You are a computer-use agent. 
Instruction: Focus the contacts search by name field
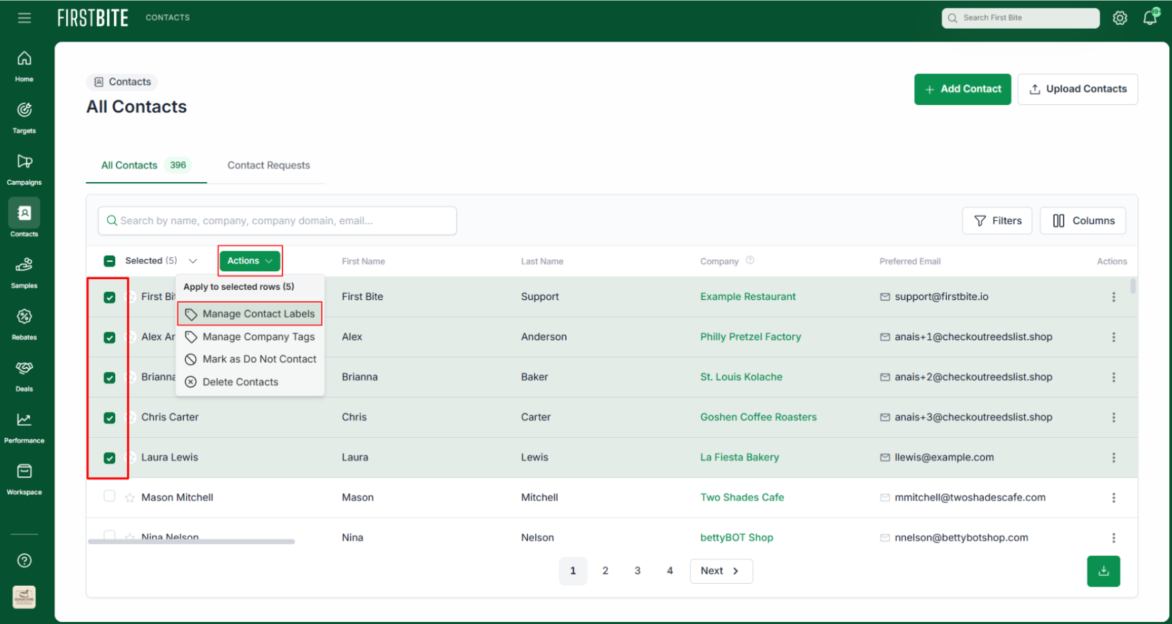(277, 220)
